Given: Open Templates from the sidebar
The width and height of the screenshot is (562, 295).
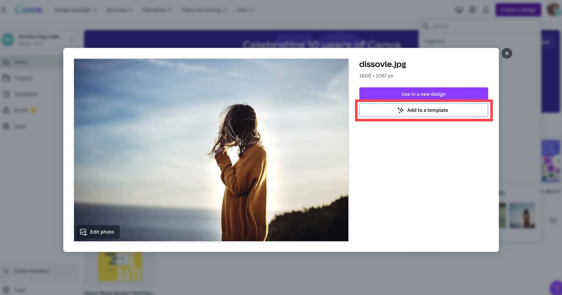Looking at the screenshot, I should coord(26,94).
